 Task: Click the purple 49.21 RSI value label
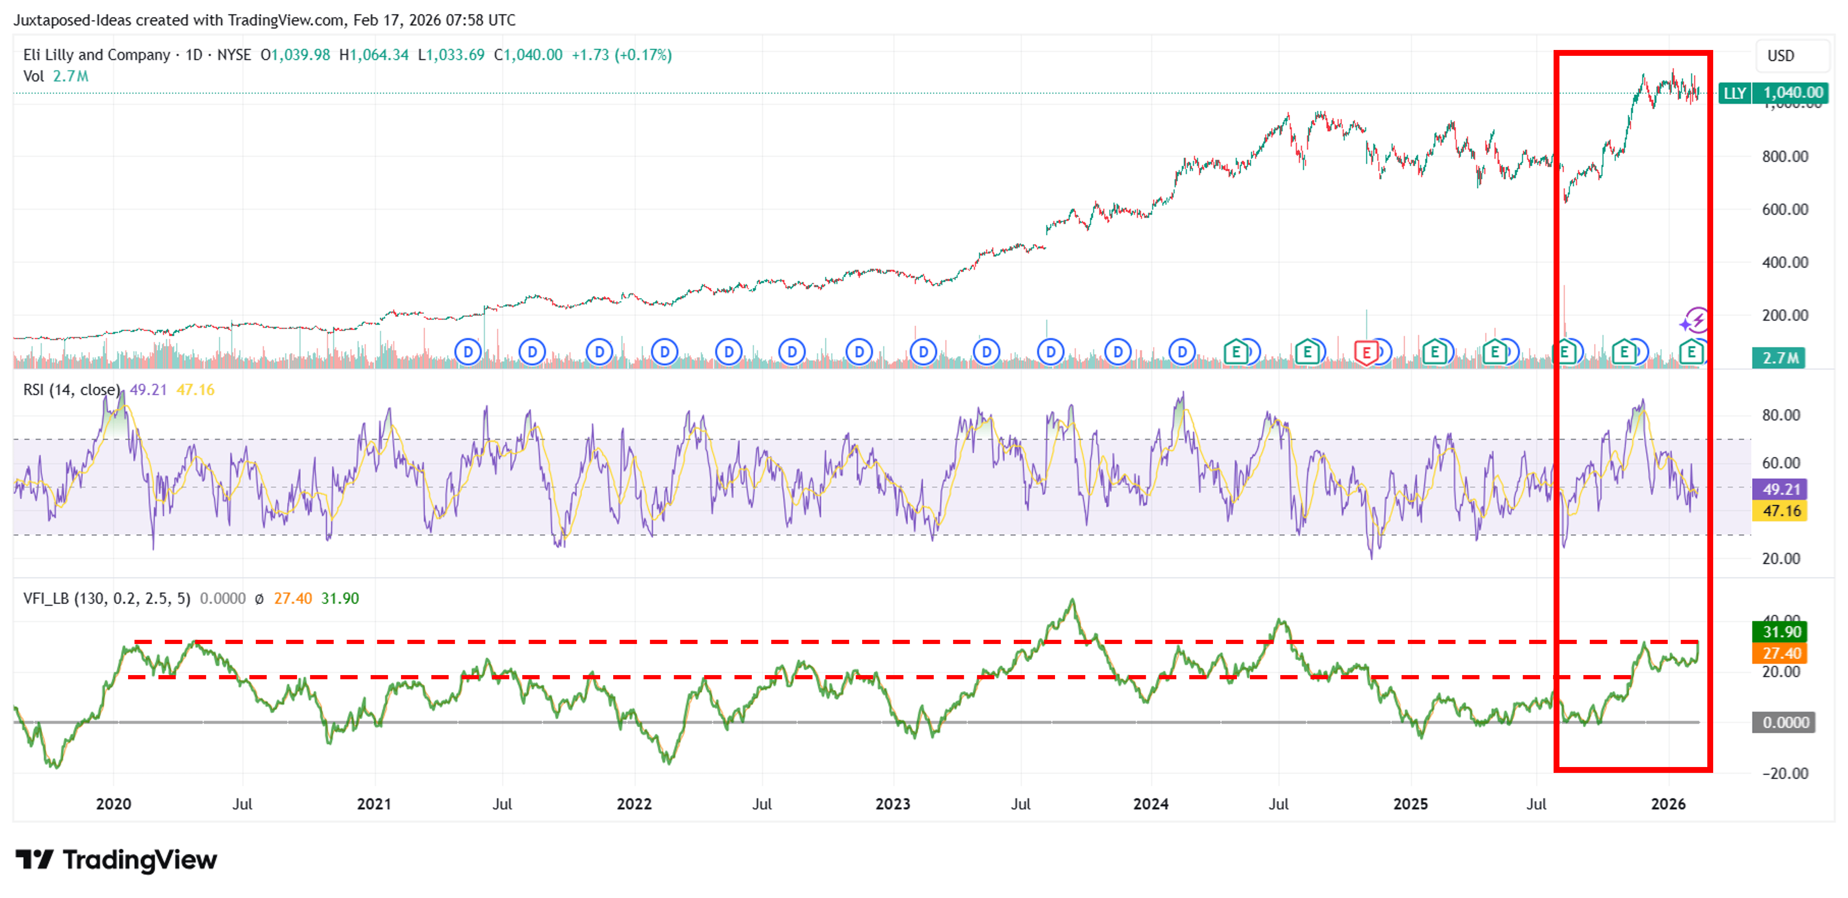point(1779,489)
